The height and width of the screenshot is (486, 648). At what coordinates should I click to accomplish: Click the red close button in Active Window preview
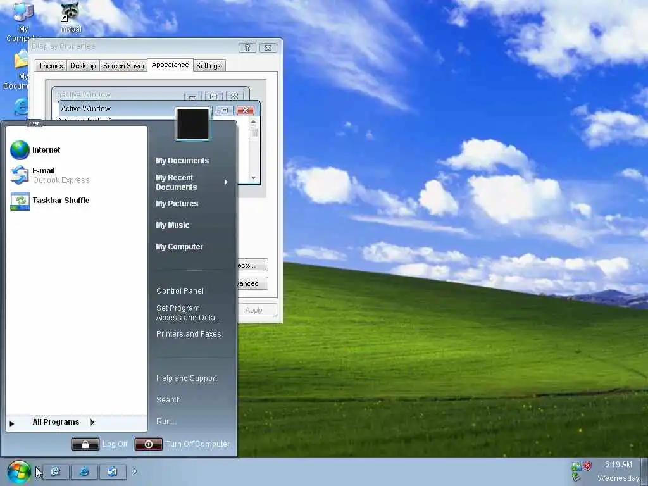[x=246, y=110]
